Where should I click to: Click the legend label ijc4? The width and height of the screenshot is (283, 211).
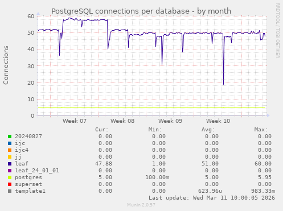tap(22, 150)
